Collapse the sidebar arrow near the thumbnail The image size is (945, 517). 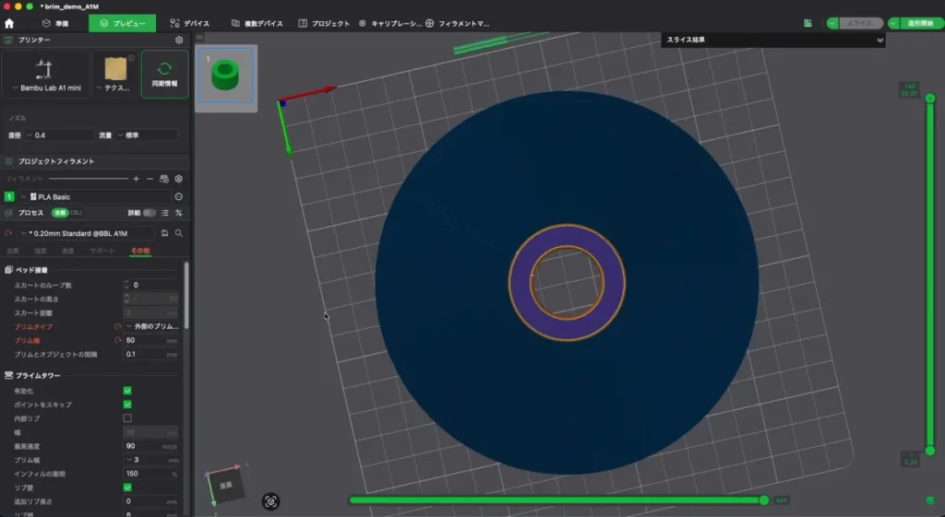(x=199, y=37)
